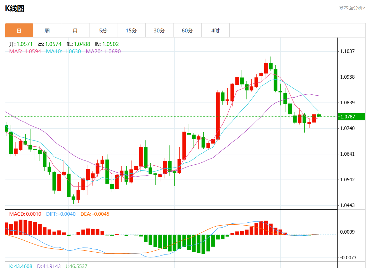The image size is (373, 268).
Task: Click the 1.1037 price axis label
Action: [x=348, y=51]
